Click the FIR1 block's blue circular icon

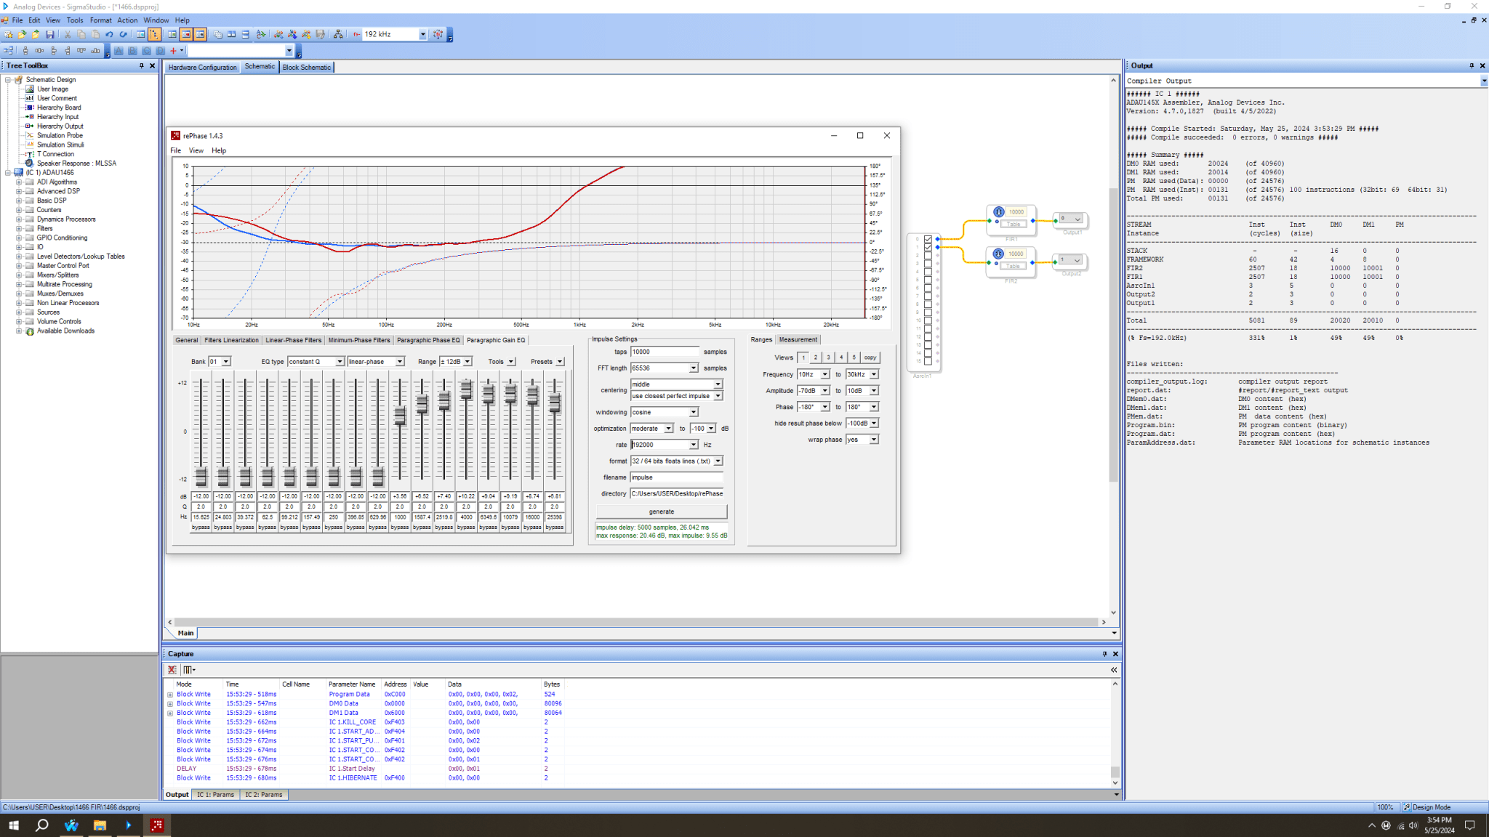point(999,212)
